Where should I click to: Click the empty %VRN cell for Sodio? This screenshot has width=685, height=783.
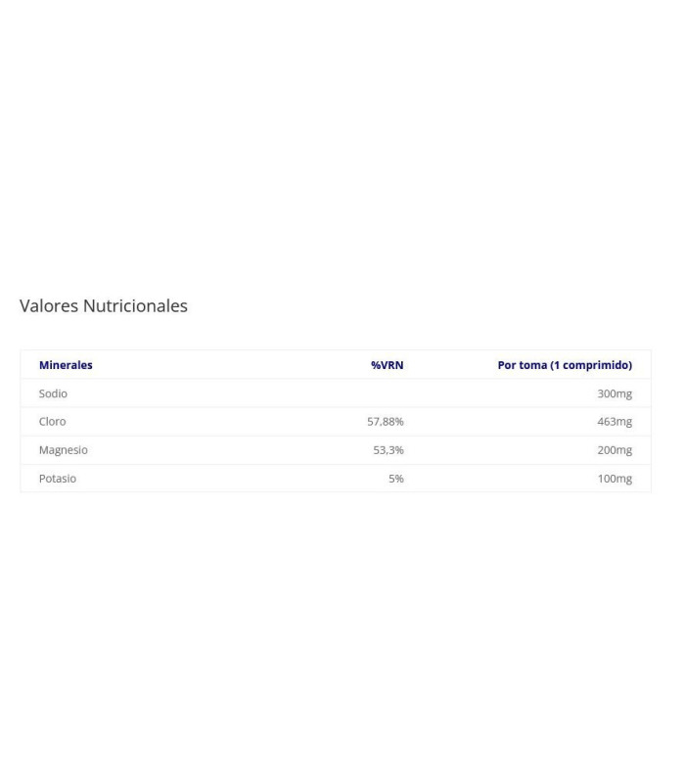(382, 393)
